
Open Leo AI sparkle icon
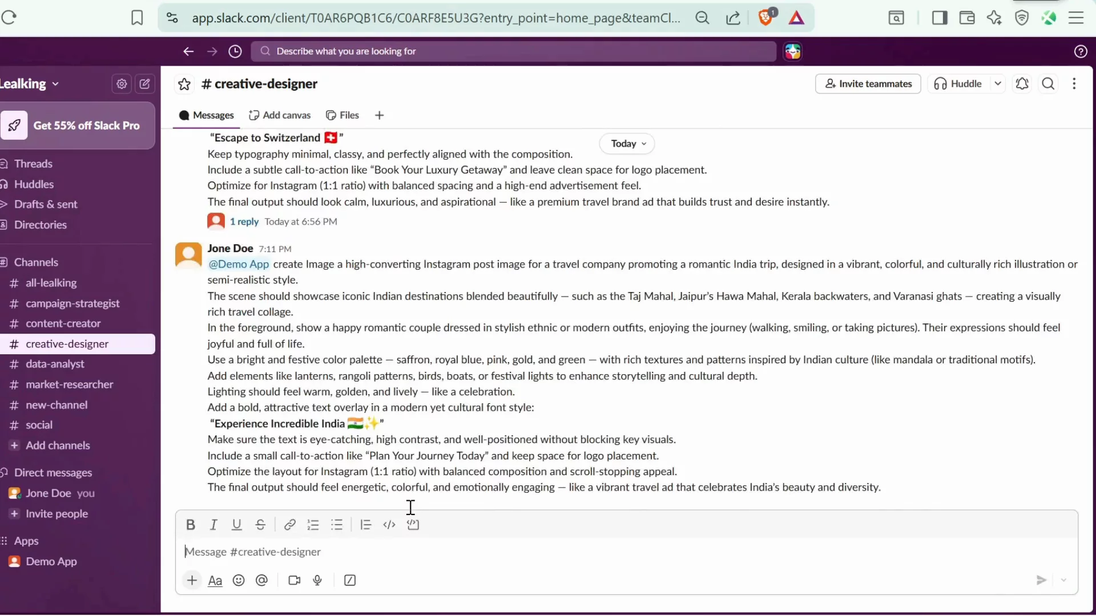(x=994, y=18)
